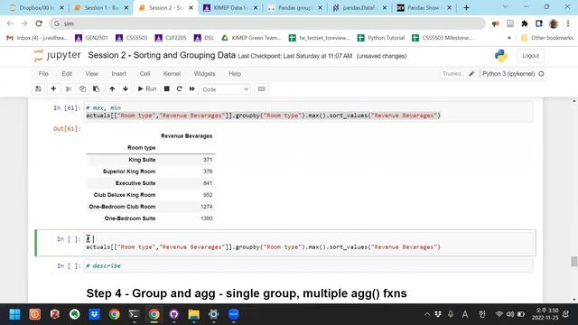Open the File menu
Image resolution: width=578 pixels, height=325 pixels.
[x=43, y=74]
